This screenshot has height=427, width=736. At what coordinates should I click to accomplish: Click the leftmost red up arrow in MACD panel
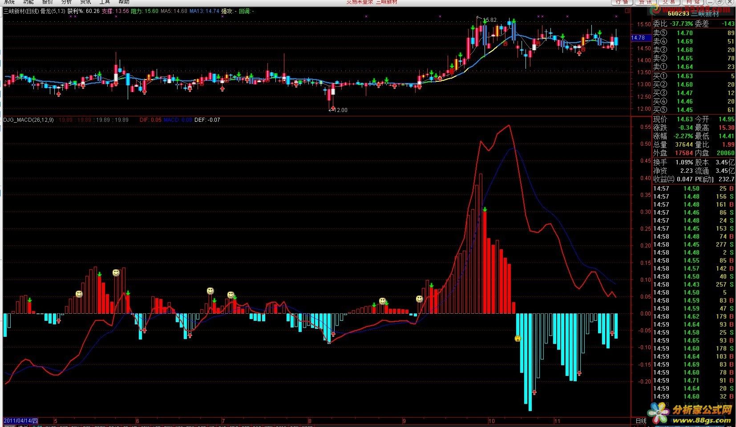[58, 320]
